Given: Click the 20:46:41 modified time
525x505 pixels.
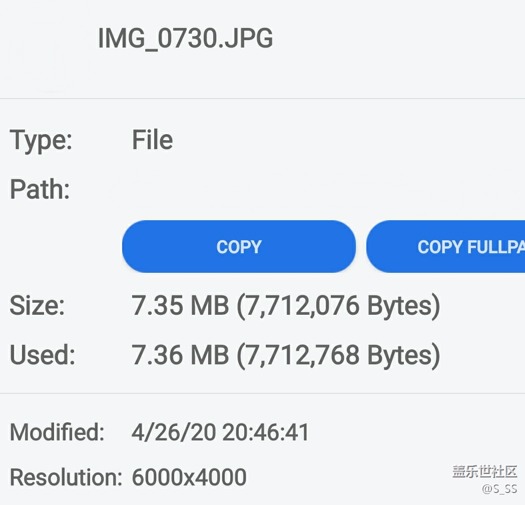Looking at the screenshot, I should point(266,432).
